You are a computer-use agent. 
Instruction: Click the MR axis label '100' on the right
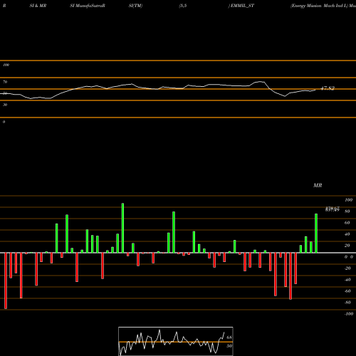point(349,200)
